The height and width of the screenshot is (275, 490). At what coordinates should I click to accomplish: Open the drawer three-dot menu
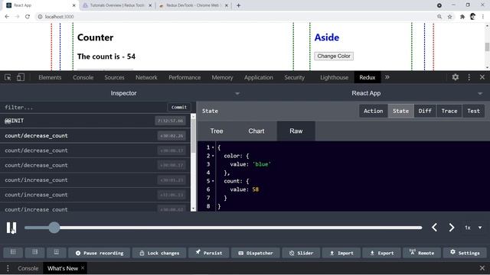click(x=8, y=268)
